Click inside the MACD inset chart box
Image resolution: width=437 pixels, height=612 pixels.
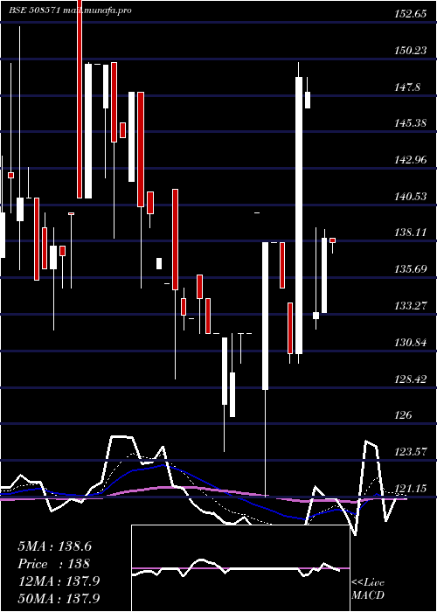point(240,568)
